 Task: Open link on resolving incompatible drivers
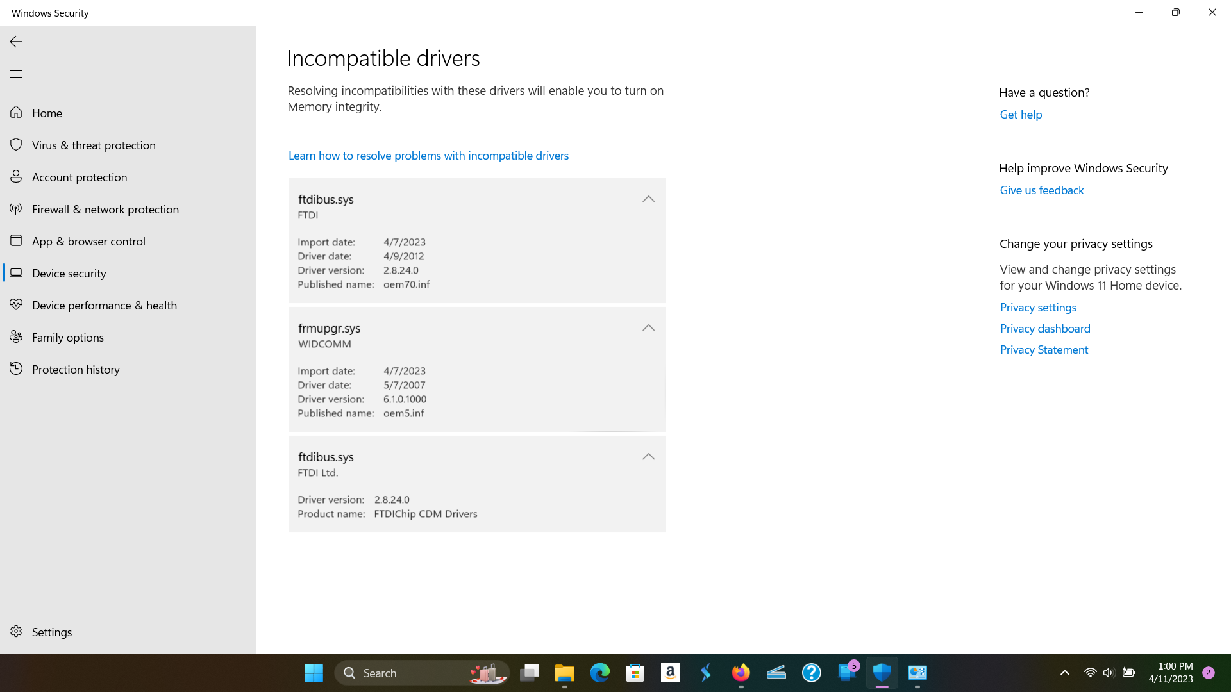428,156
